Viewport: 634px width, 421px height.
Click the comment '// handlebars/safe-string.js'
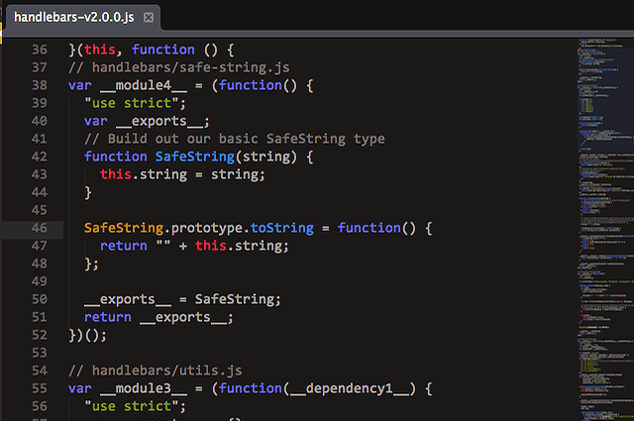pos(179,67)
